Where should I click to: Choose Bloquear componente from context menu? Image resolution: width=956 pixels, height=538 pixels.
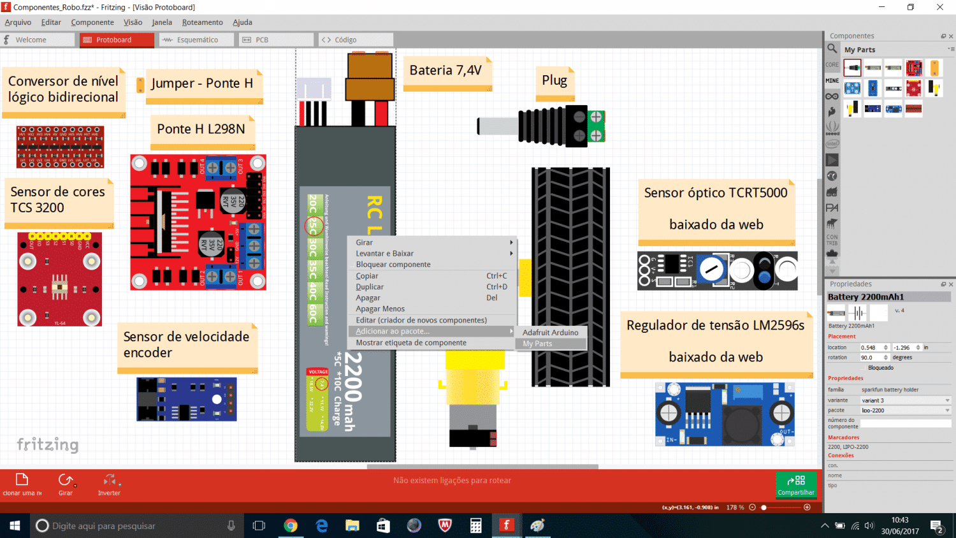click(433, 265)
